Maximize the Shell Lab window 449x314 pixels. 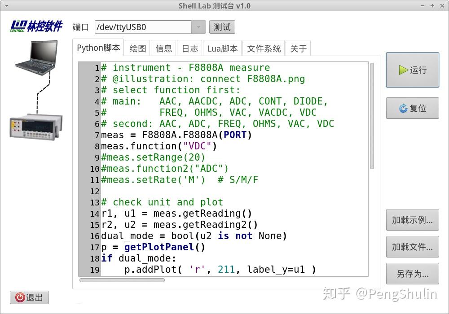[x=432, y=6]
